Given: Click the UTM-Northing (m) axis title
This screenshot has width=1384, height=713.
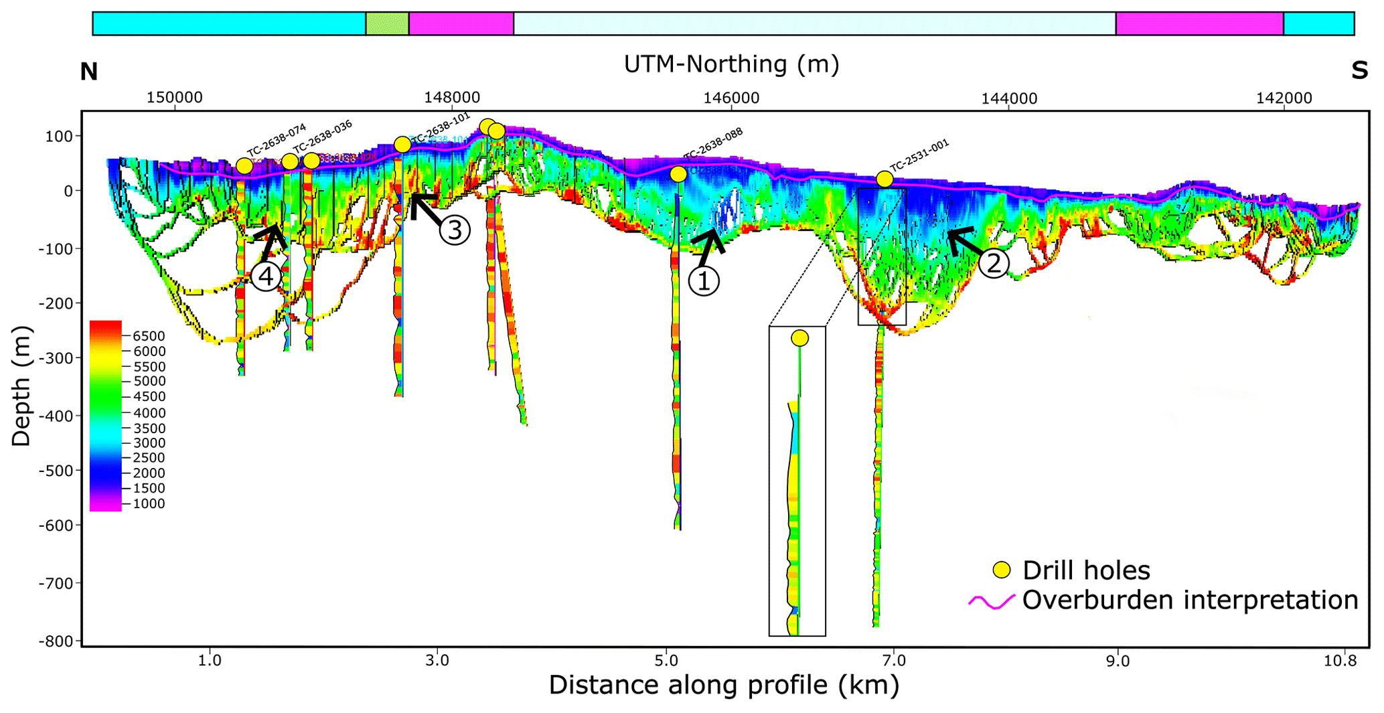Looking at the screenshot, I should point(731,64).
